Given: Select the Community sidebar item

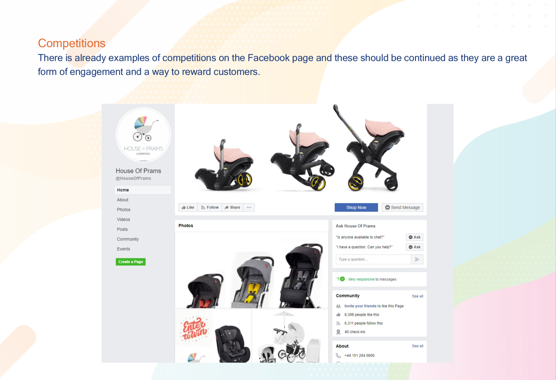Looking at the screenshot, I should point(128,239).
